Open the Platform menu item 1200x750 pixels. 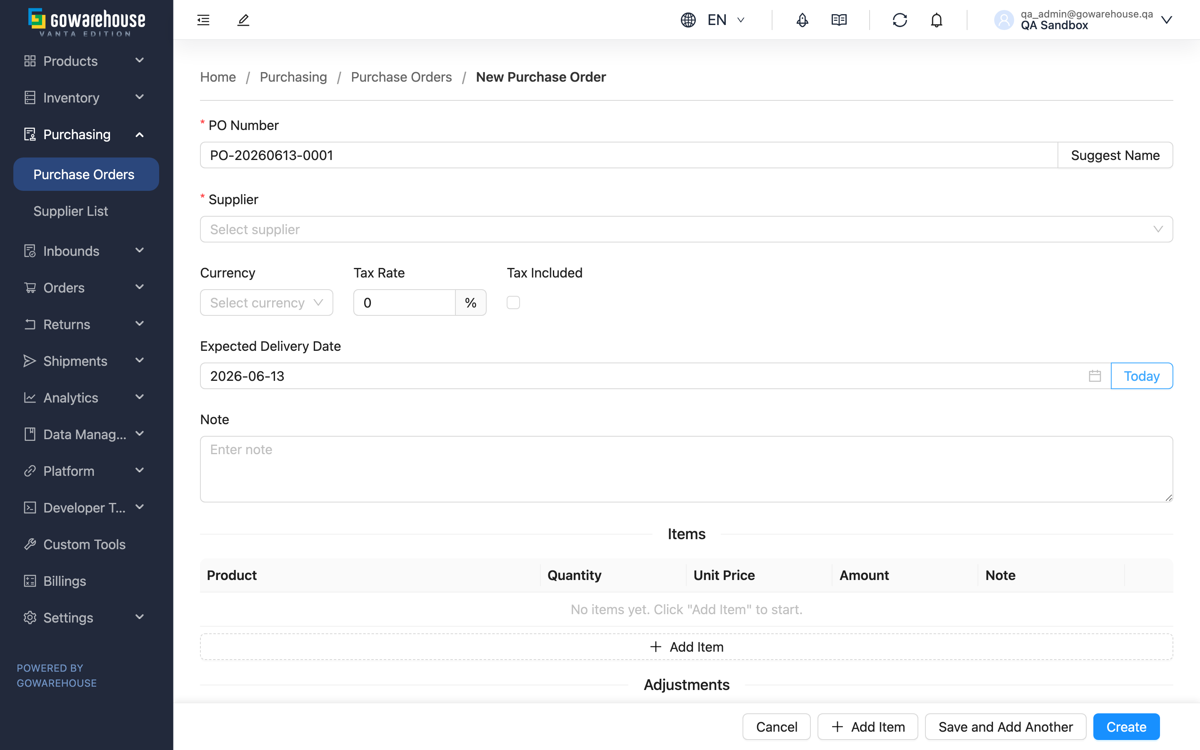(x=86, y=471)
